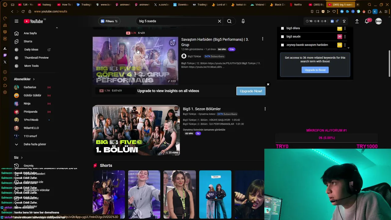Click the yellow 55 score badge for big5 dilara

coord(339,28)
